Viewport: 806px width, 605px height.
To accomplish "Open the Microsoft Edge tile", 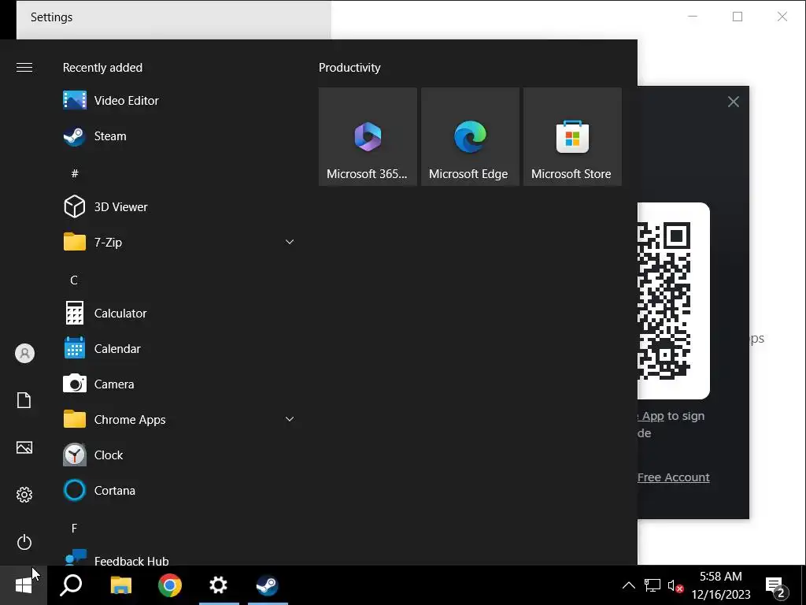I will click(470, 136).
